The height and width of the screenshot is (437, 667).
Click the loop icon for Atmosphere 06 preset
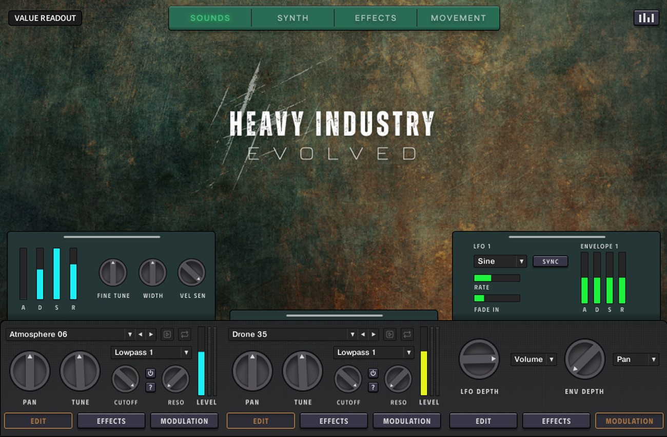pos(185,334)
